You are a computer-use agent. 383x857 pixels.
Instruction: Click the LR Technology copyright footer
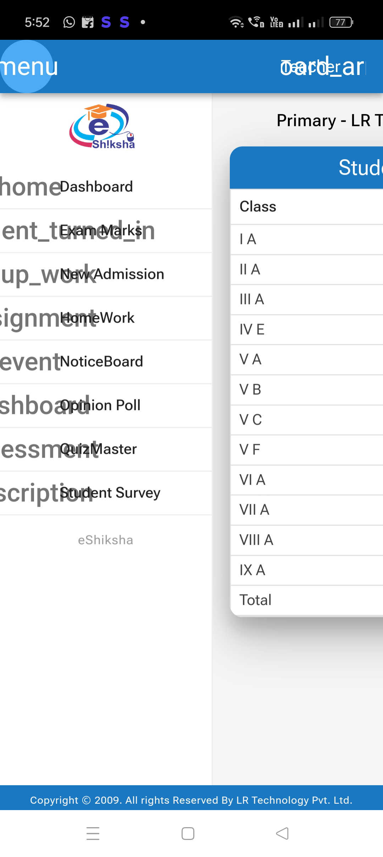point(191,800)
